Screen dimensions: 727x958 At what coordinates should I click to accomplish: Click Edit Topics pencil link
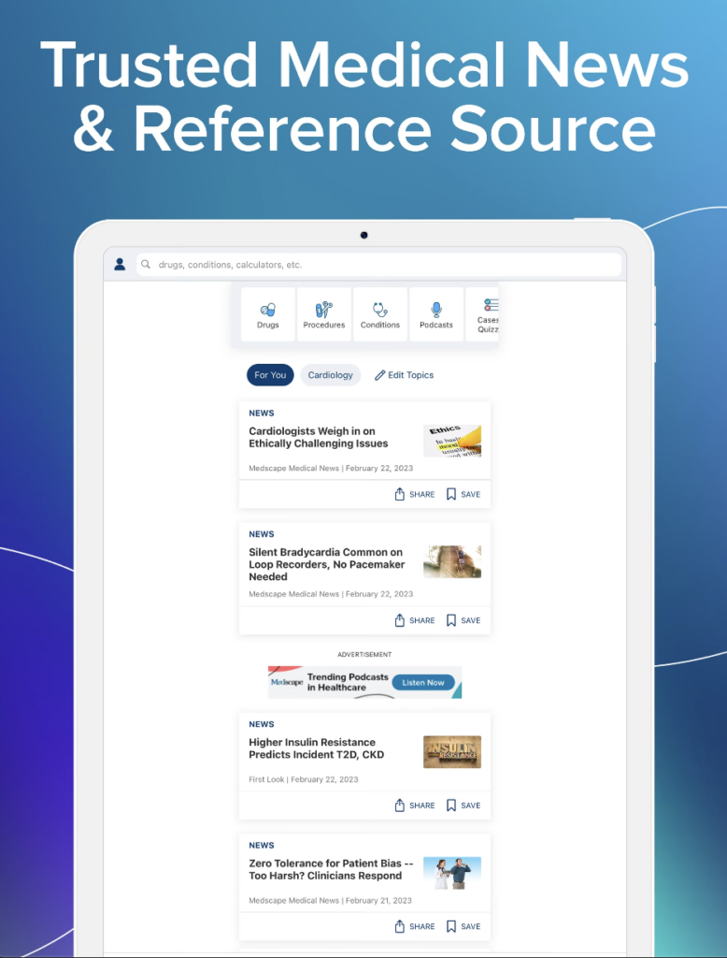click(x=404, y=375)
